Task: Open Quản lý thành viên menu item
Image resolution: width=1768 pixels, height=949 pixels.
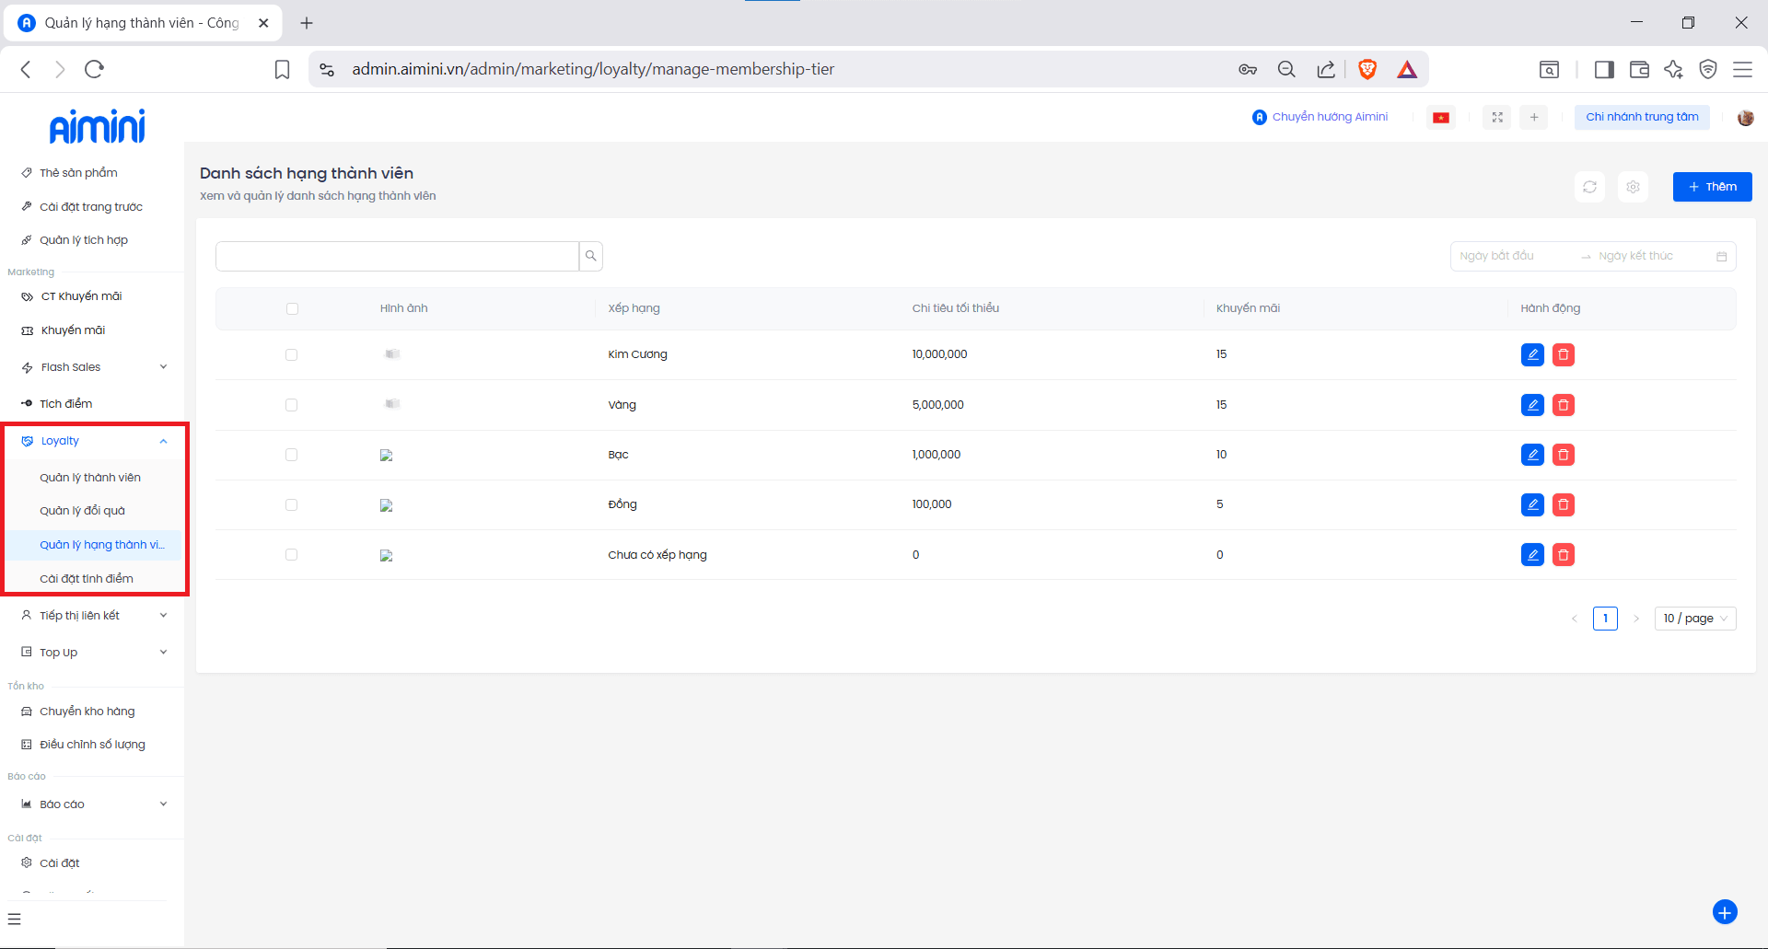Action: (90, 478)
